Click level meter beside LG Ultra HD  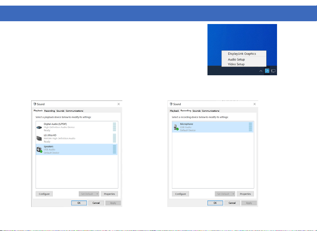[114, 138]
